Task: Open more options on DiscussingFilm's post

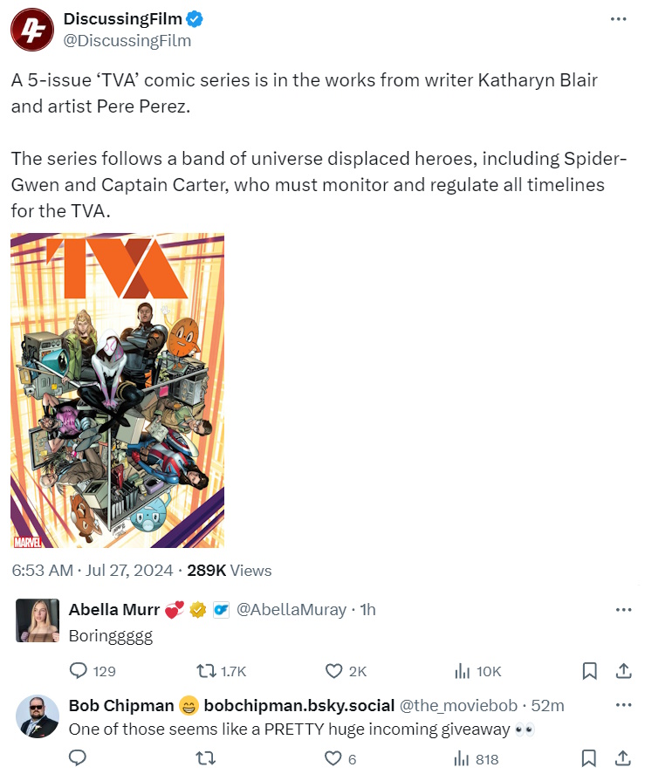Action: click(619, 19)
